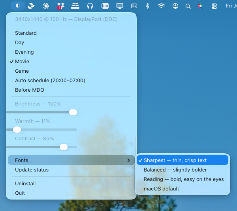Click Update status
This screenshot has height=211, width=237.
point(71,170)
